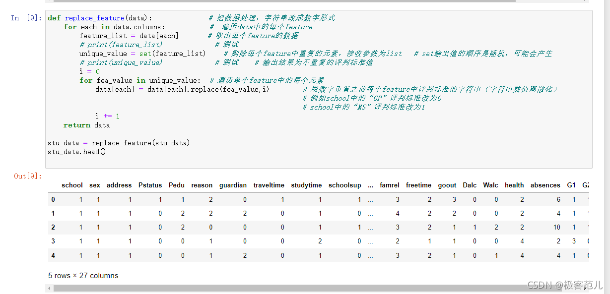This screenshot has width=610, height=294.
Task: Click the 'traveltime' column header
Action: pos(269,185)
